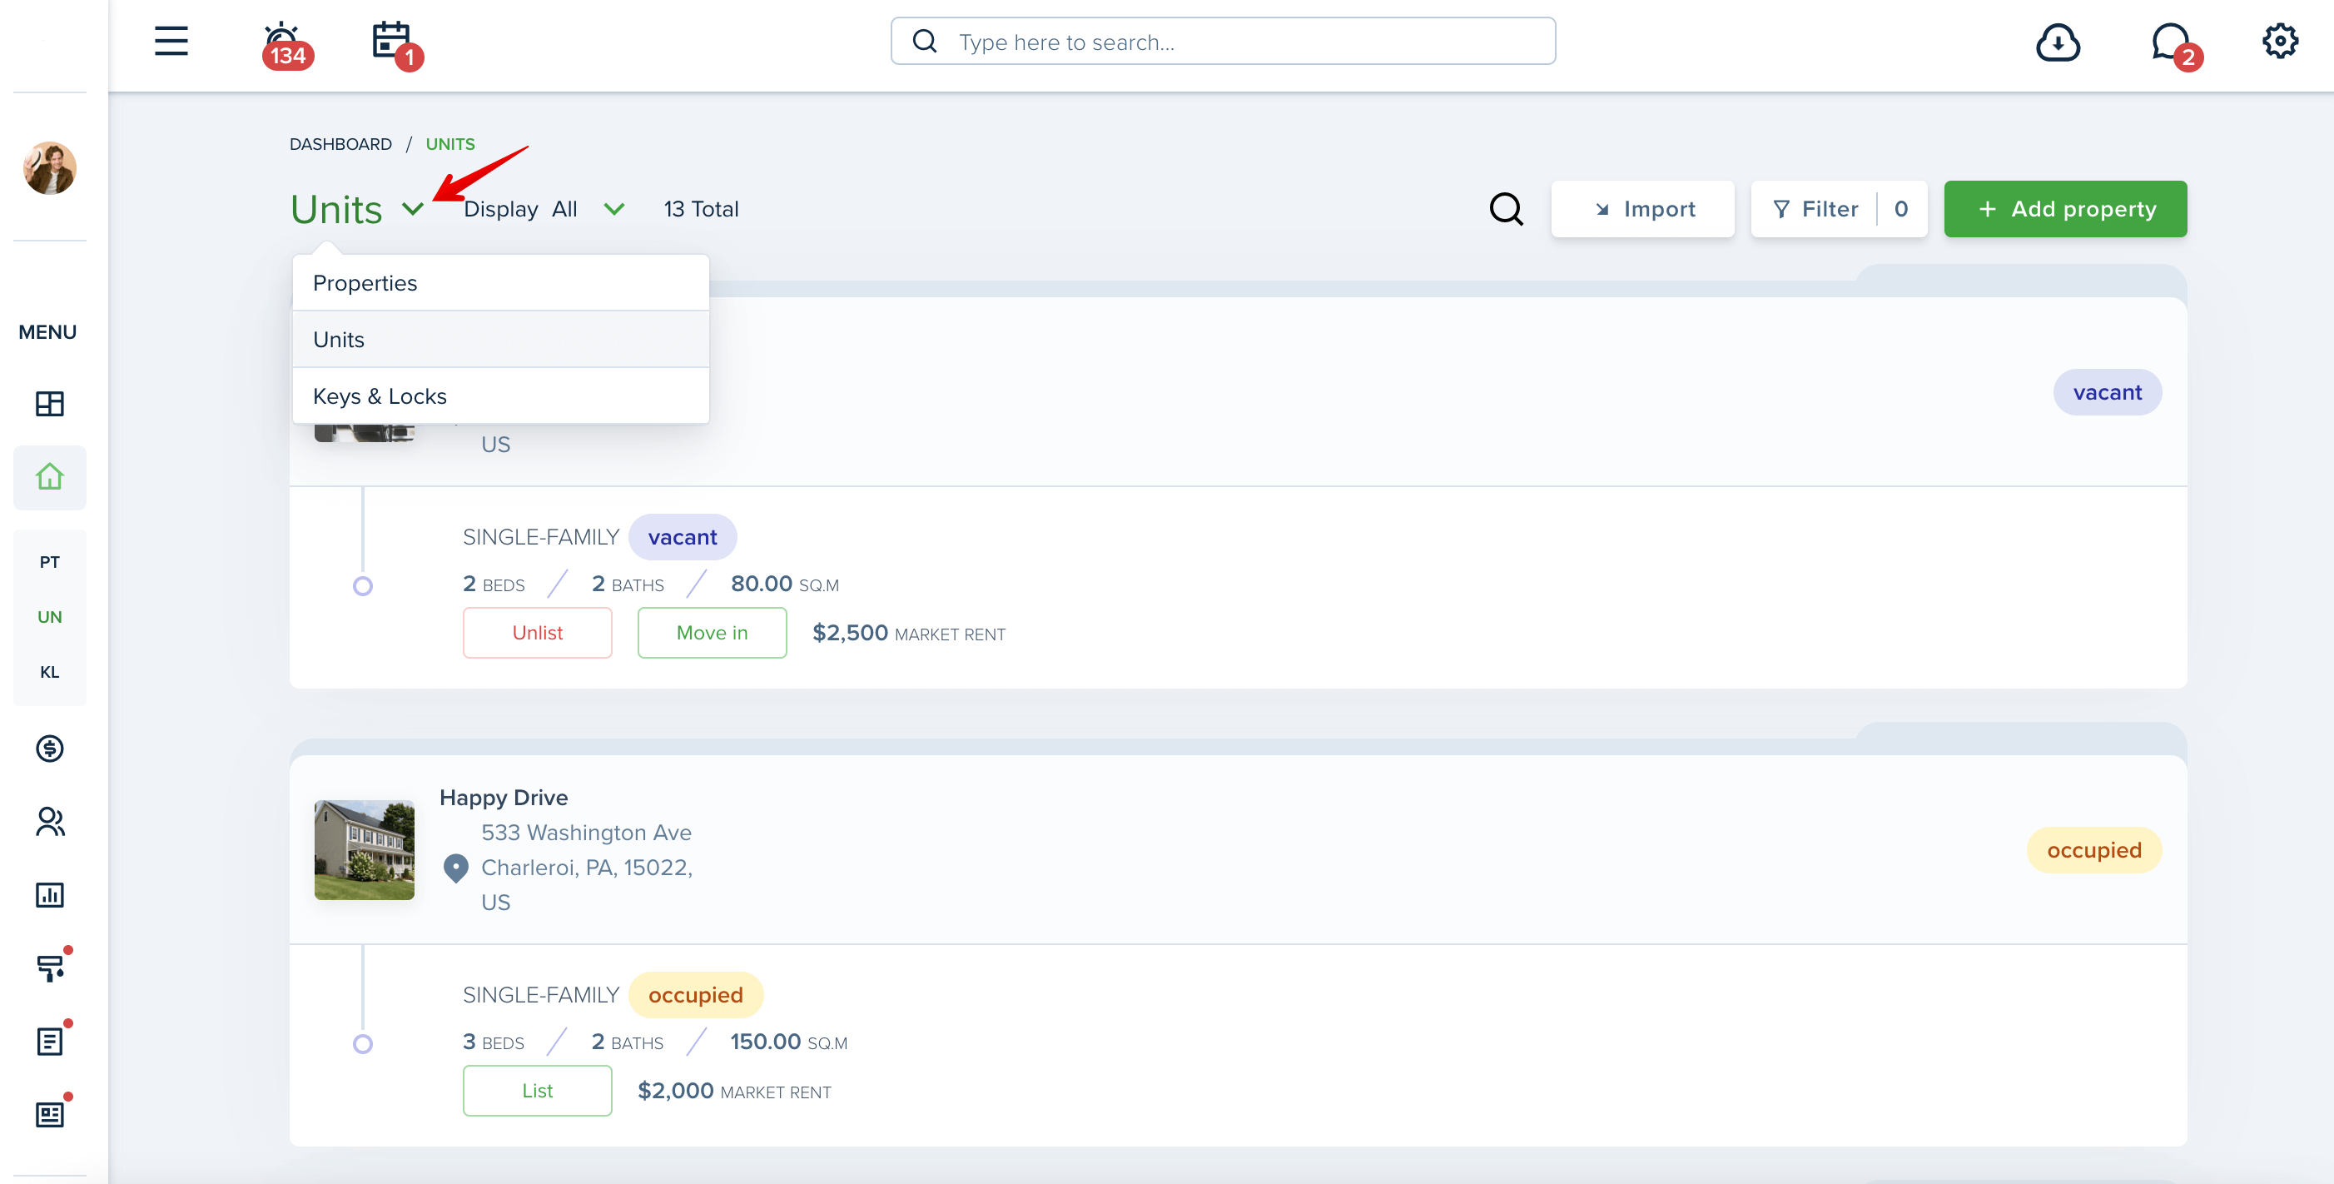Expand the Units title dropdown chevron
The height and width of the screenshot is (1184, 2334).
pos(413,210)
